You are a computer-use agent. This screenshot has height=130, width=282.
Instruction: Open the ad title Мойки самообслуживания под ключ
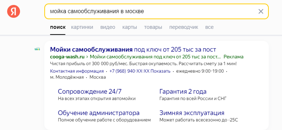coord(133,50)
